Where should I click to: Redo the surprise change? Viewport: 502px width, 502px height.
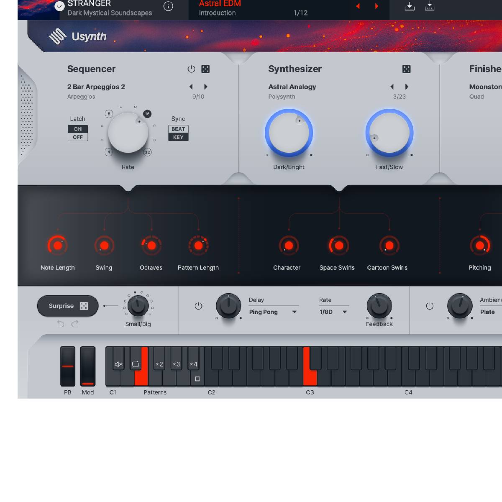tap(75, 324)
